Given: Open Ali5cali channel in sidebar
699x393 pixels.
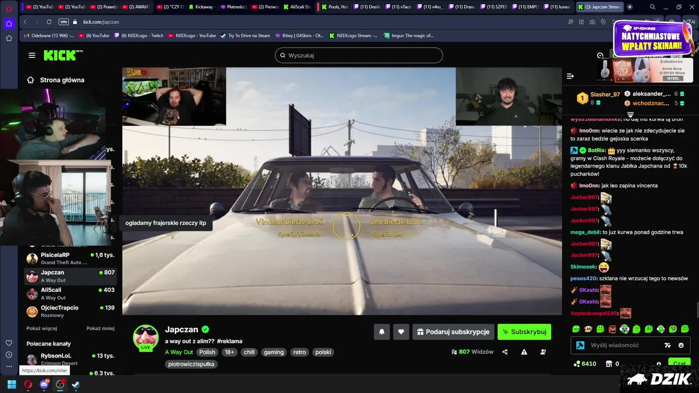Looking at the screenshot, I should click(70, 294).
